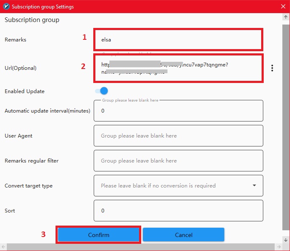Screen dimensions: 290x251
Task: Click the Sort value field
Action: (178, 210)
